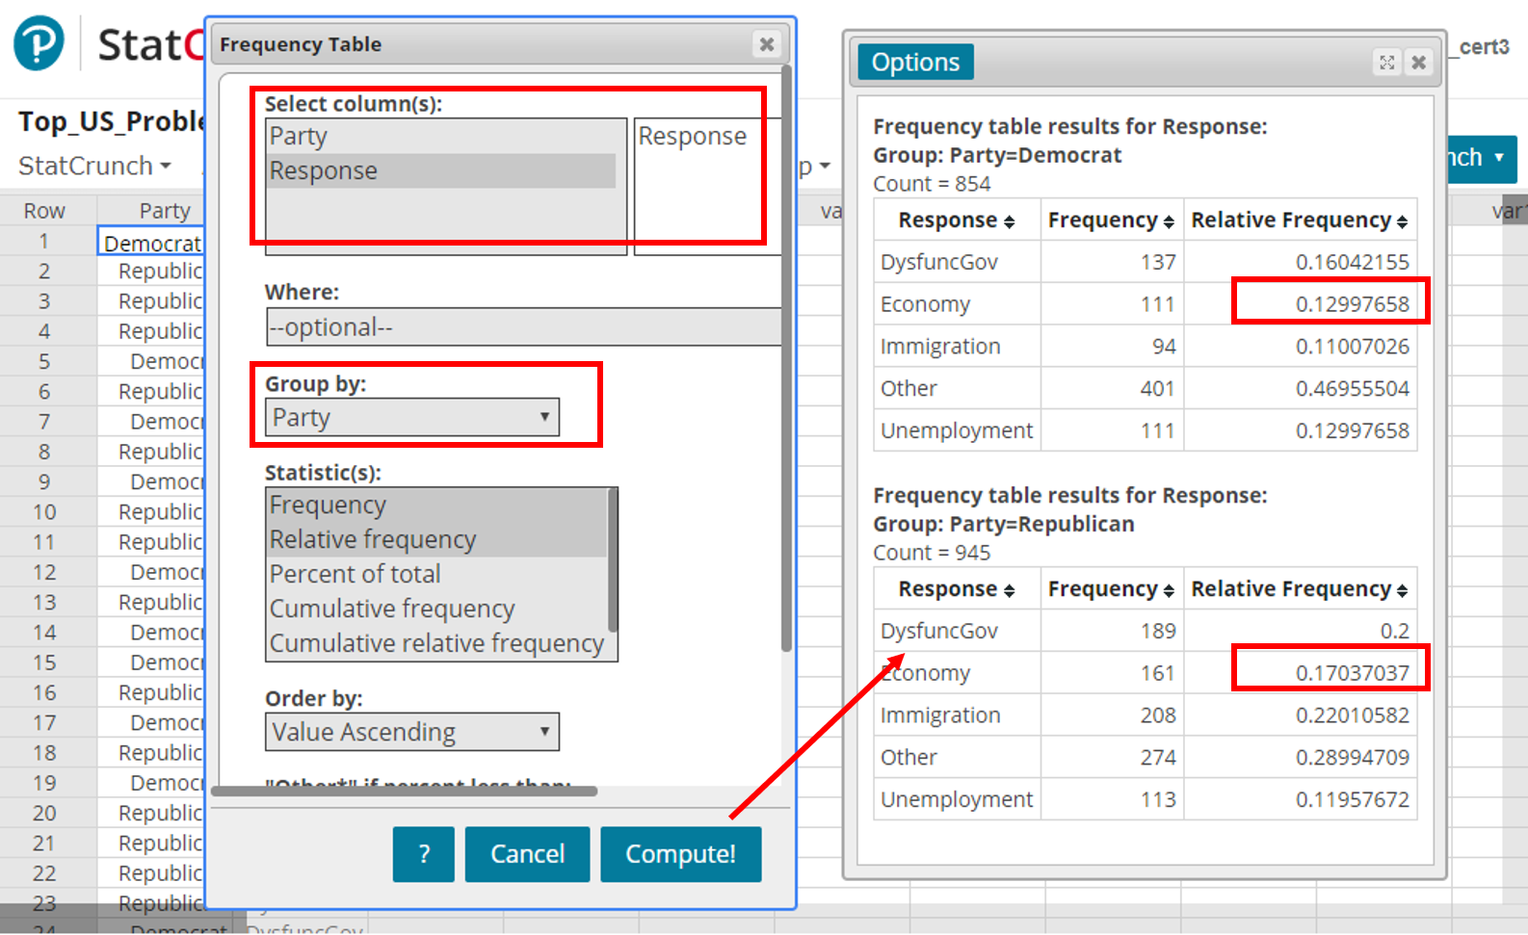The height and width of the screenshot is (935, 1528).
Task: Click the help question mark button
Action: tap(423, 854)
